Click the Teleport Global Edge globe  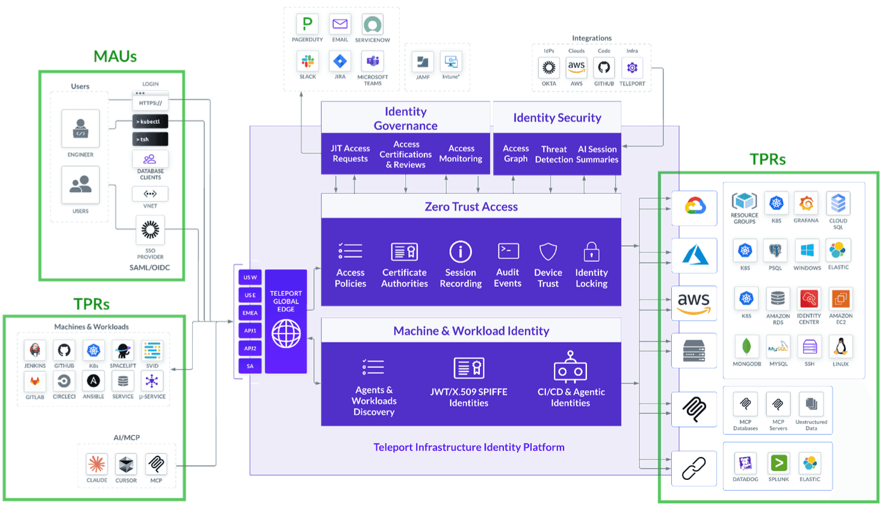pyautogui.click(x=286, y=334)
